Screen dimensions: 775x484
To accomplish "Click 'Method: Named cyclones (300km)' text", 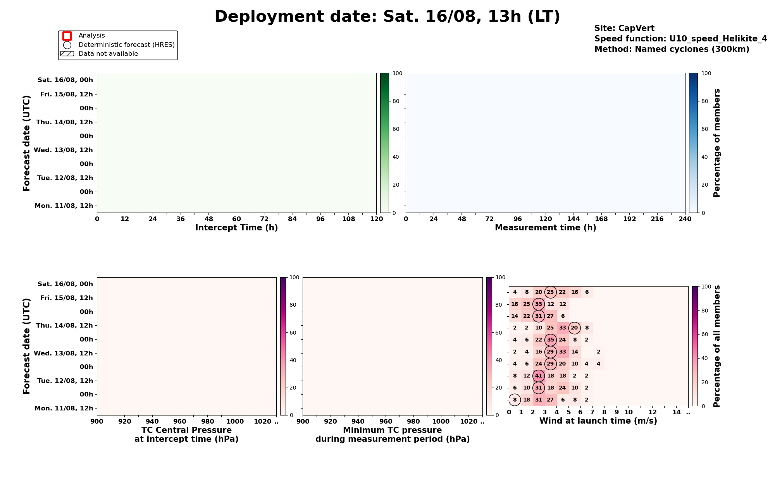I will pyautogui.click(x=672, y=49).
